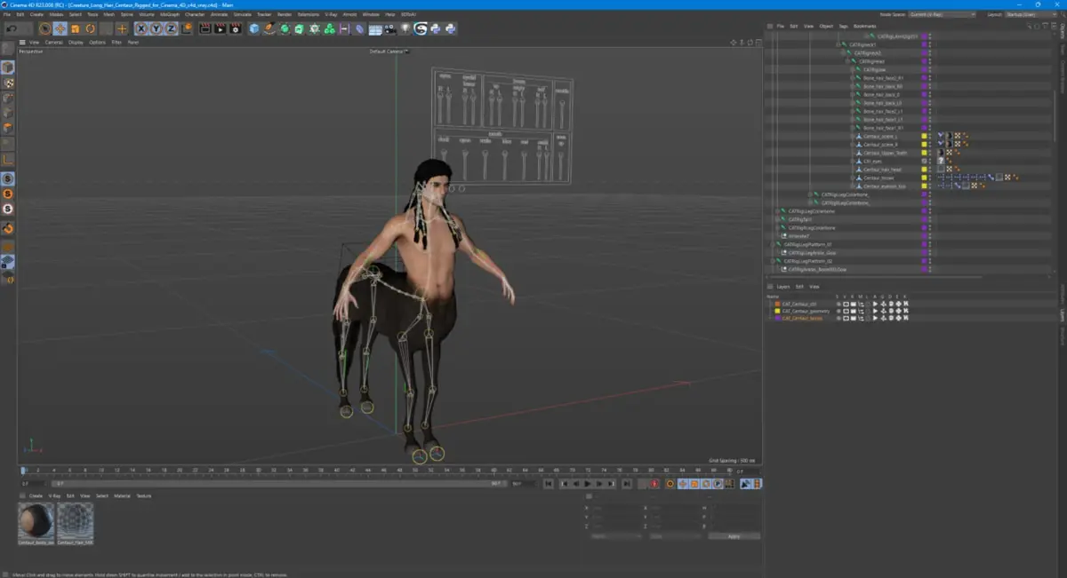Select the Scale tool
This screenshot has height=578, width=1067.
[x=76, y=28]
